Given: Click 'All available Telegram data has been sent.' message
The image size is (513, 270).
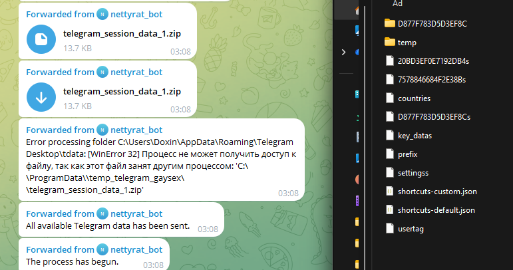Looking at the screenshot, I should click(x=108, y=226).
